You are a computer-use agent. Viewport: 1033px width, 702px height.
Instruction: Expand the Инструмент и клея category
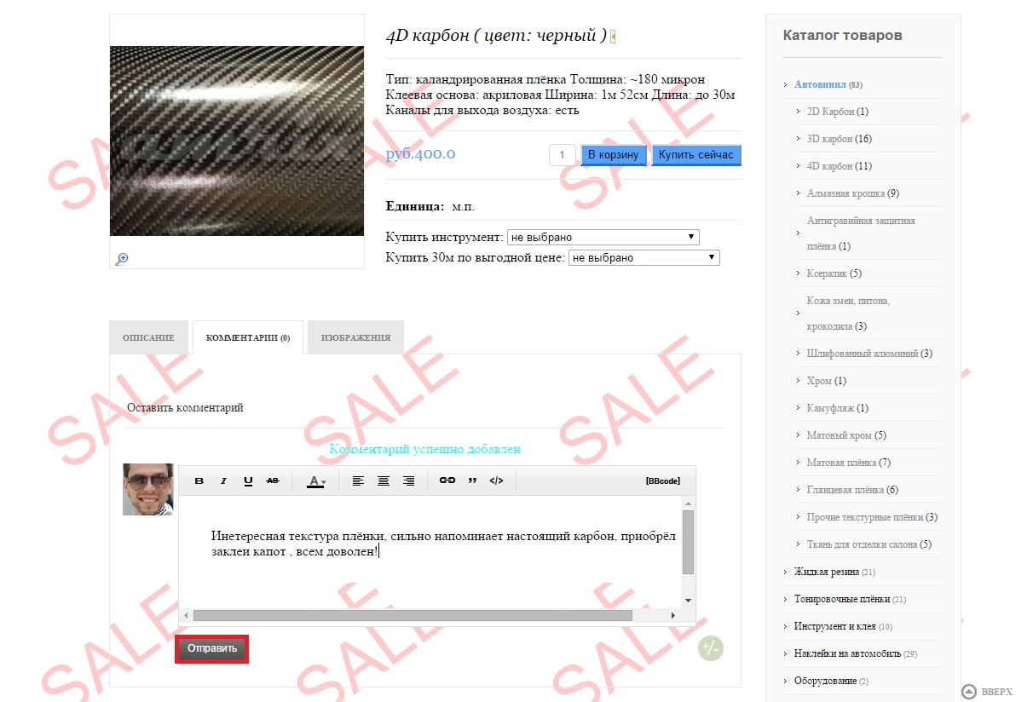[x=786, y=626]
